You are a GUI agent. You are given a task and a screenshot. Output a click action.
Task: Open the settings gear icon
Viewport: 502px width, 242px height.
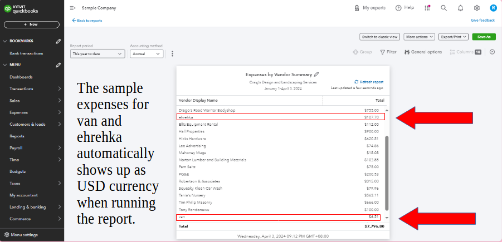(x=477, y=8)
